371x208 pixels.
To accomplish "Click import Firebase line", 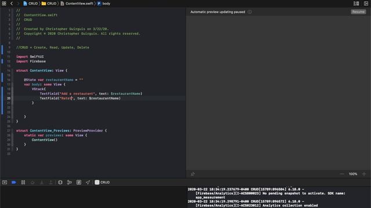I will click(x=31, y=61).
